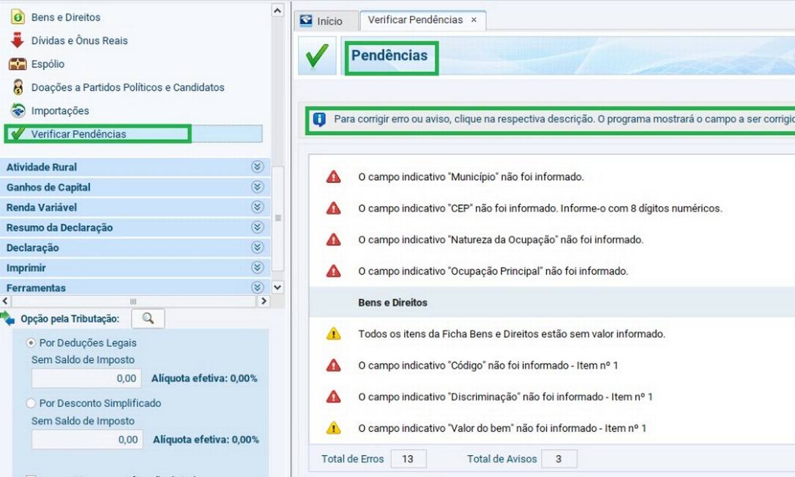Click the Dívidas e Ônus Reais red arrow icon
The height and width of the screenshot is (477, 795).
18,40
